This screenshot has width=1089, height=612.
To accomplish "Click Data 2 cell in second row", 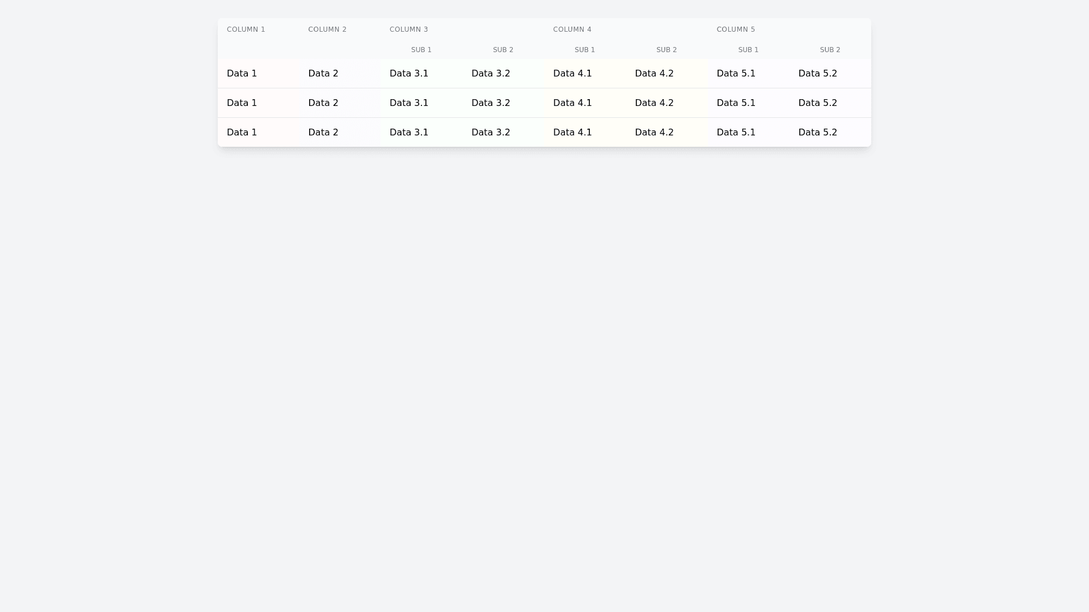I will tap(323, 103).
